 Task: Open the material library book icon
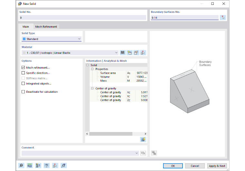pos(122,53)
